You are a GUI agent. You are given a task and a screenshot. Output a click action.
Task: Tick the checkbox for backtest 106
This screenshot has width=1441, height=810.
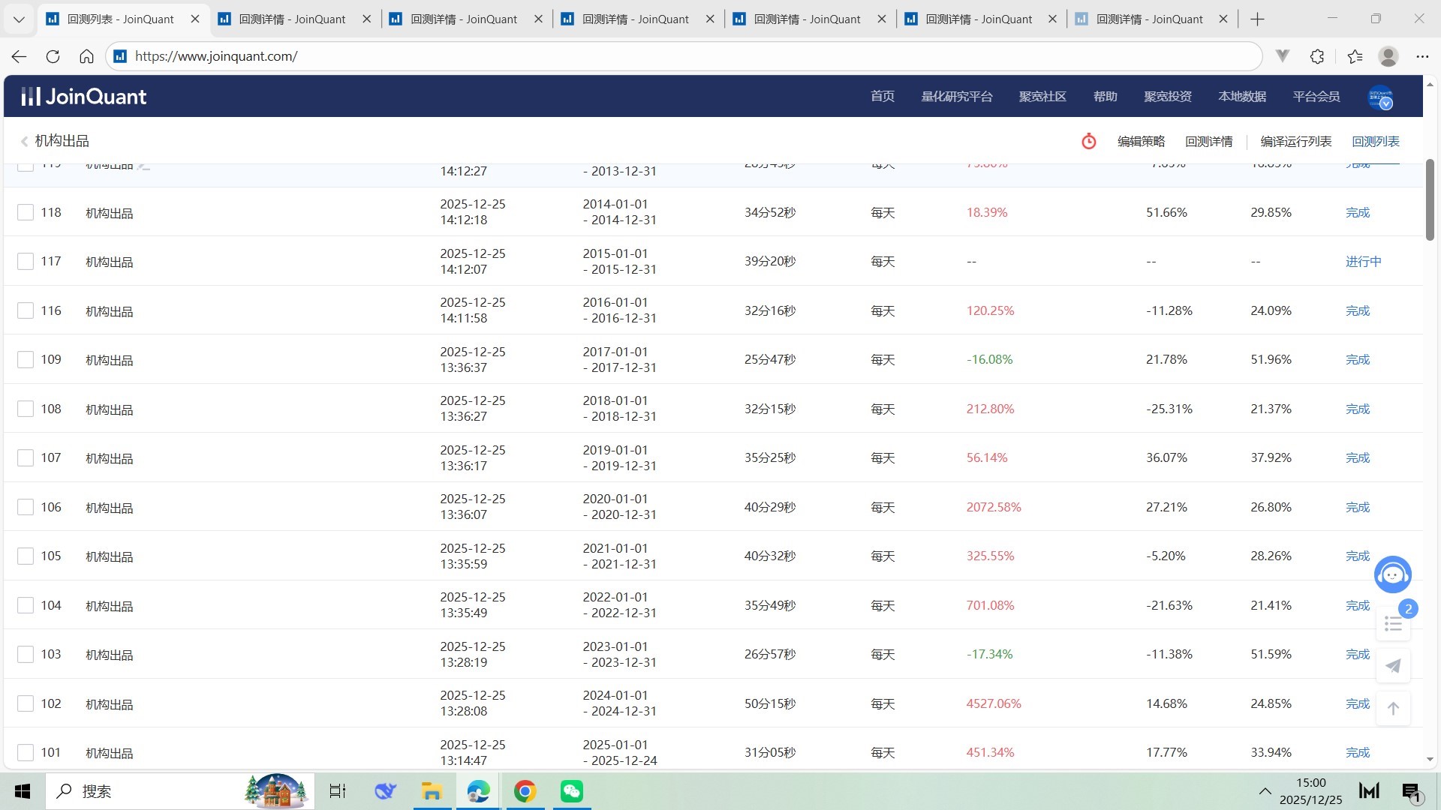click(26, 507)
